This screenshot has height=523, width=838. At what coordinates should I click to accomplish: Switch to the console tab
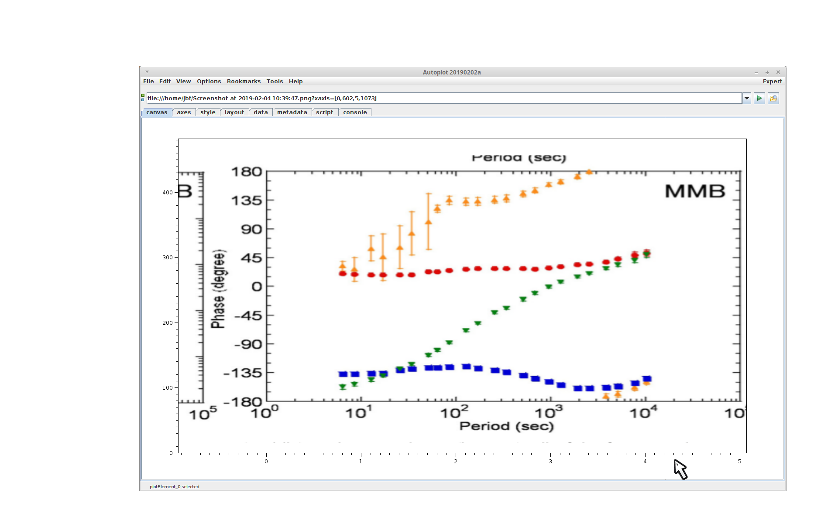pos(355,112)
